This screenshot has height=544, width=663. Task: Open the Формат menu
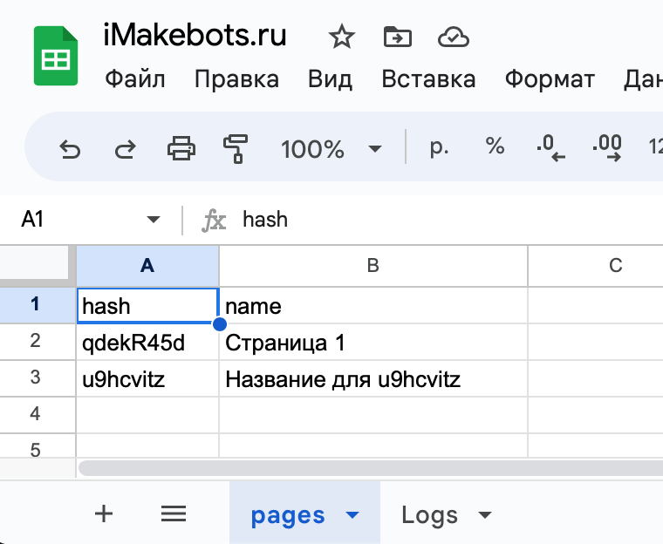coord(550,79)
